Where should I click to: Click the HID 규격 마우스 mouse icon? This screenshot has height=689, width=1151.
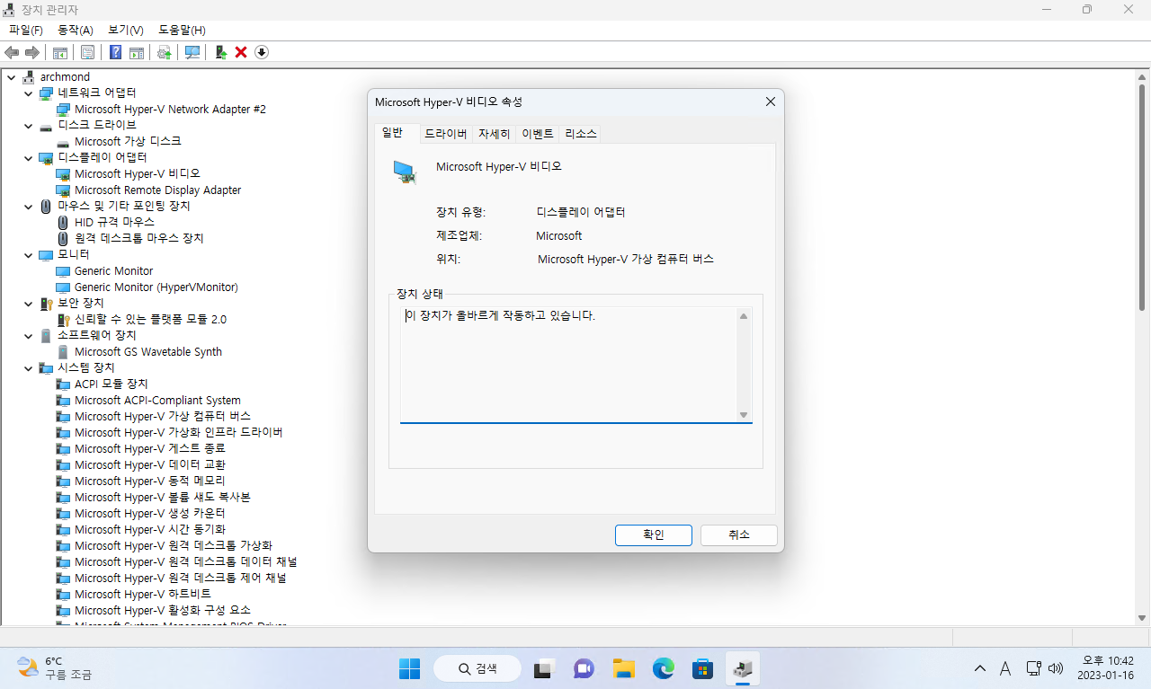[x=63, y=222]
